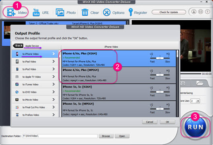
Task: Clear the list with trash icon
Action: point(85,12)
